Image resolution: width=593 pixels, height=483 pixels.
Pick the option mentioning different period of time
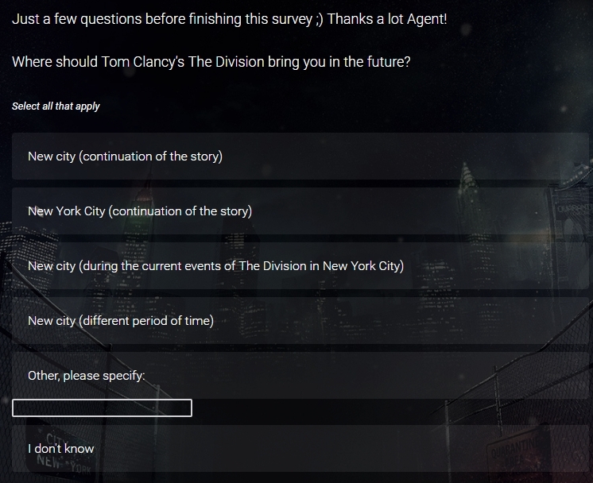[x=300, y=320]
